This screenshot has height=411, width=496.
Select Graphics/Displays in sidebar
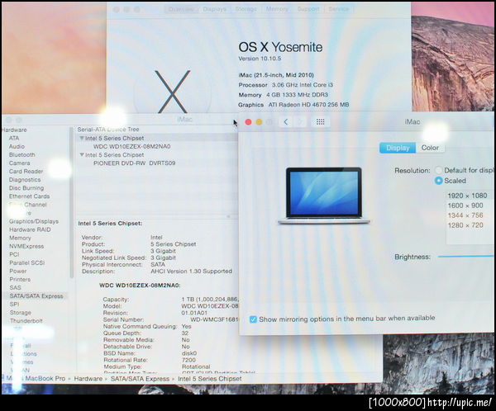(x=34, y=221)
